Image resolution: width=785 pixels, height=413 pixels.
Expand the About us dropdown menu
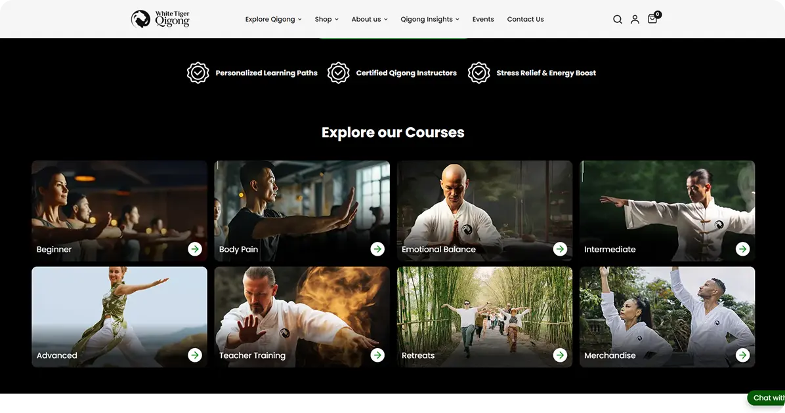370,20
